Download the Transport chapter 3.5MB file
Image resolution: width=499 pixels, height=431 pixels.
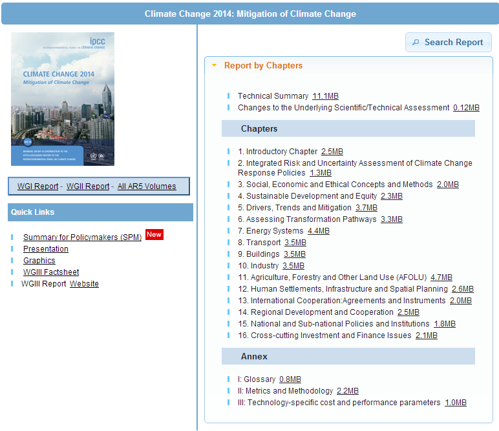pos(295,243)
